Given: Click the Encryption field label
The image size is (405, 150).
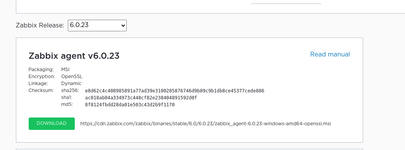Looking at the screenshot, I should tap(42, 77).
